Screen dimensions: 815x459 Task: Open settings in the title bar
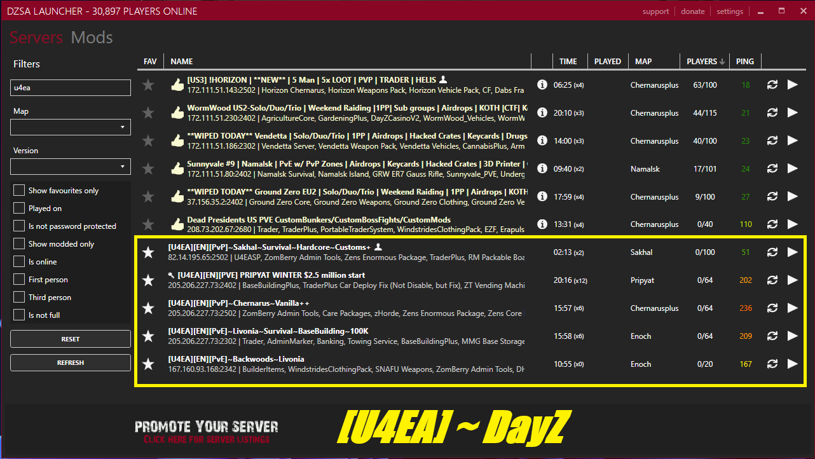click(x=730, y=11)
